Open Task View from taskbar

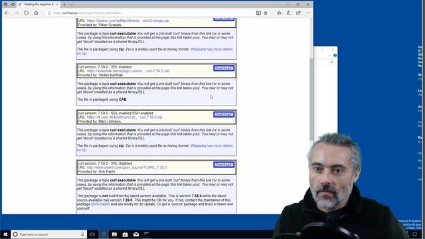[92, 234]
